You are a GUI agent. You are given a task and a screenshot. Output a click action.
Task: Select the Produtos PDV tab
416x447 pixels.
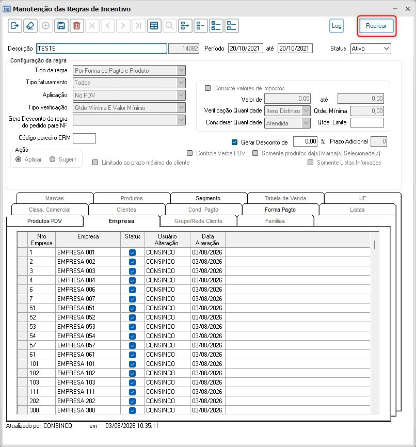tap(44, 221)
